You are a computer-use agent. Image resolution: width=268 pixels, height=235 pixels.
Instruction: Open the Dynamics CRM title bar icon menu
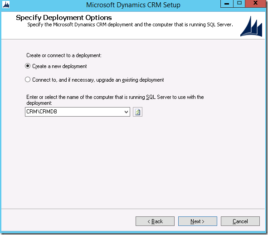coord(6,5)
